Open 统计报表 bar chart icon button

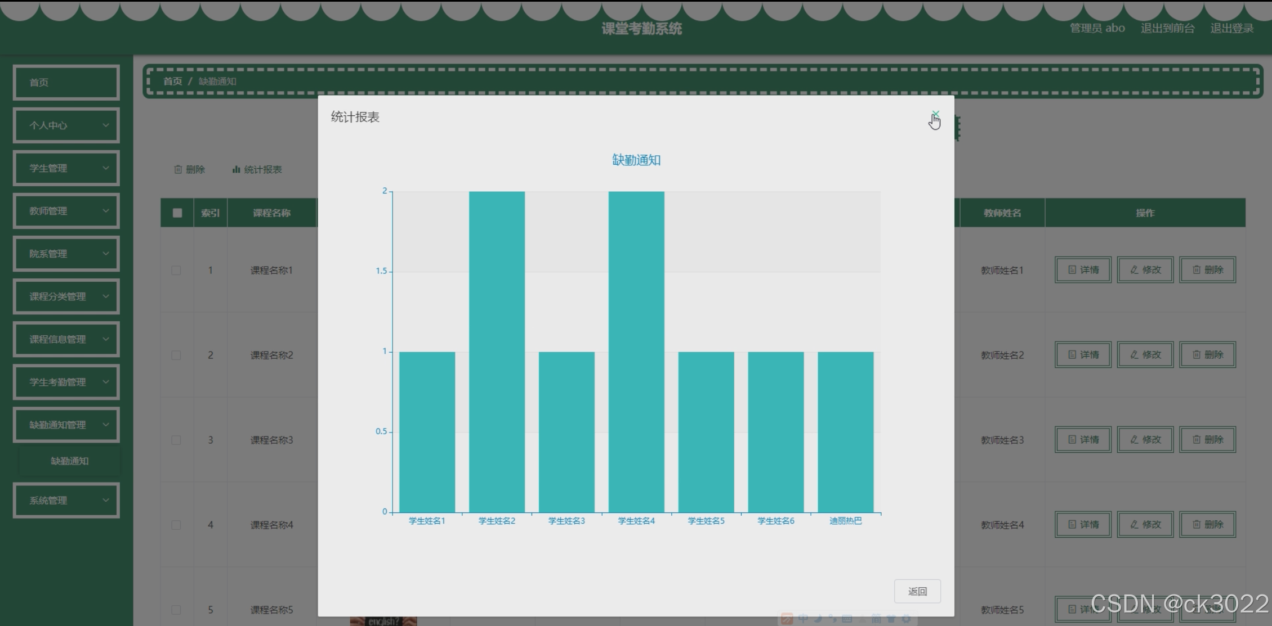(257, 169)
